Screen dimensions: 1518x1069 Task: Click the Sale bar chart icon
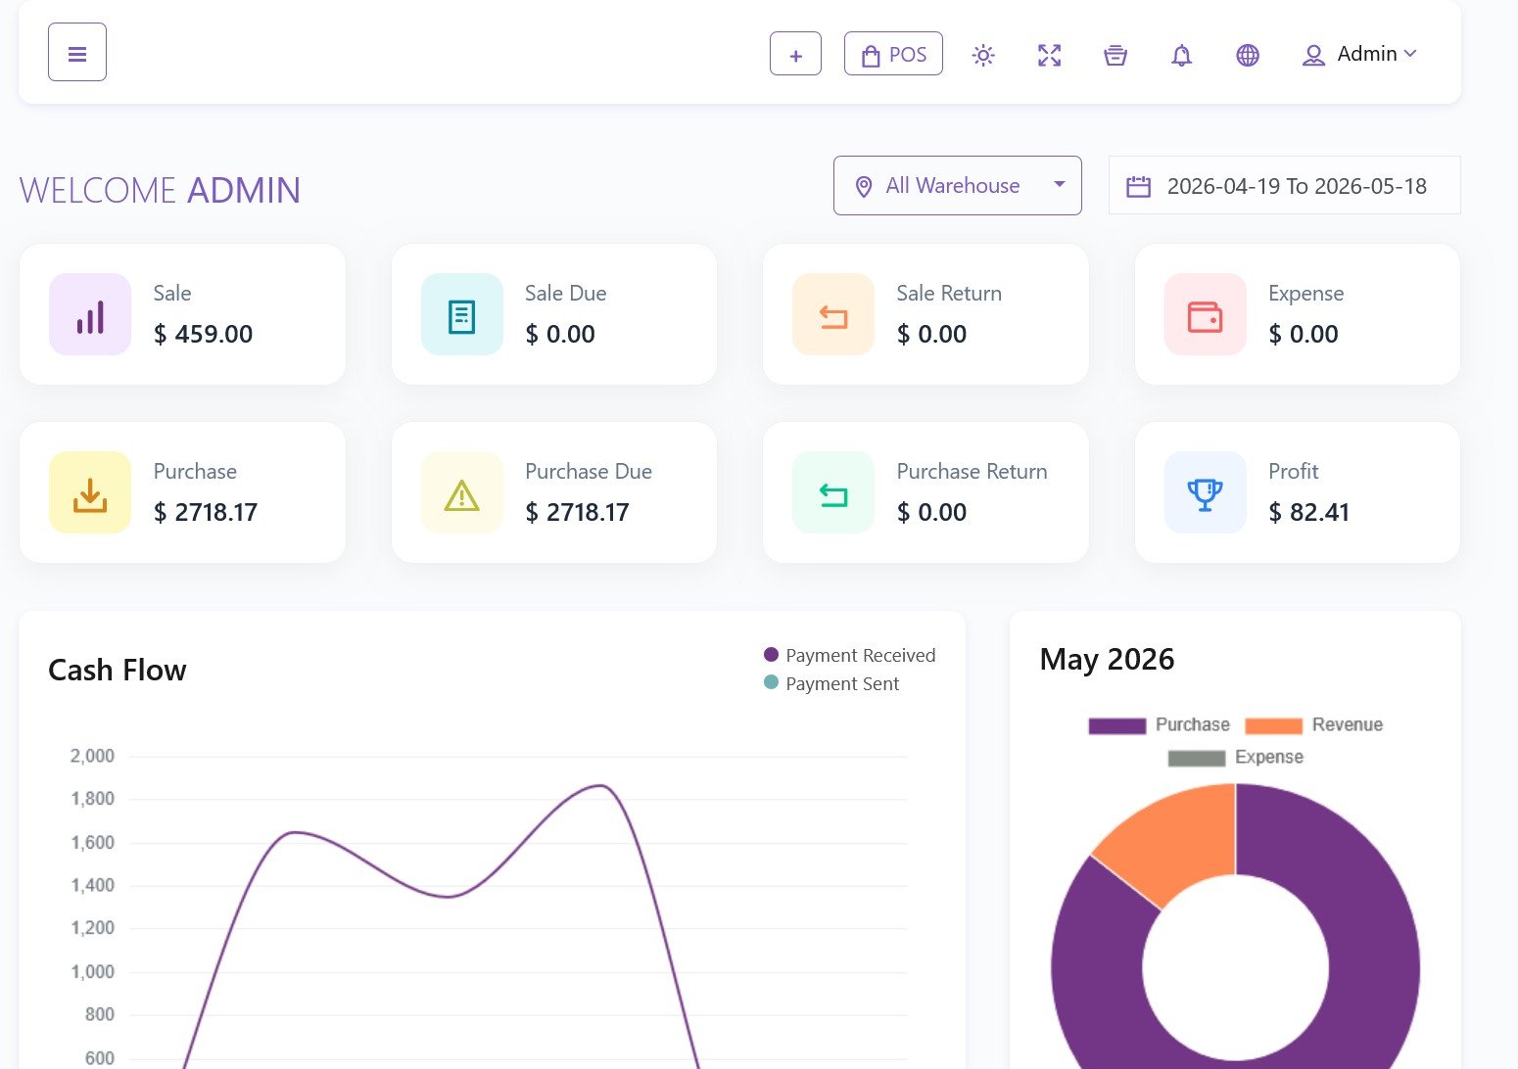click(x=90, y=314)
